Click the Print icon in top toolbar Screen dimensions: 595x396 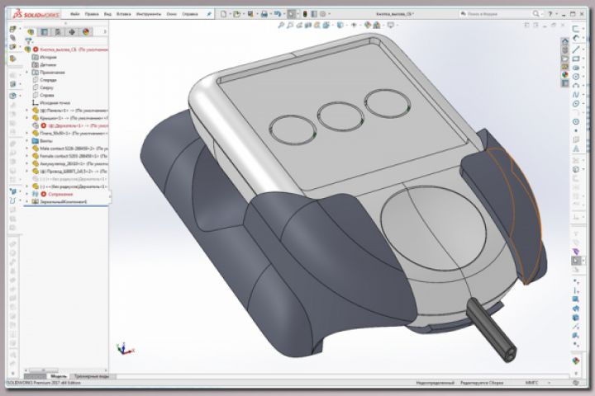tap(264, 14)
